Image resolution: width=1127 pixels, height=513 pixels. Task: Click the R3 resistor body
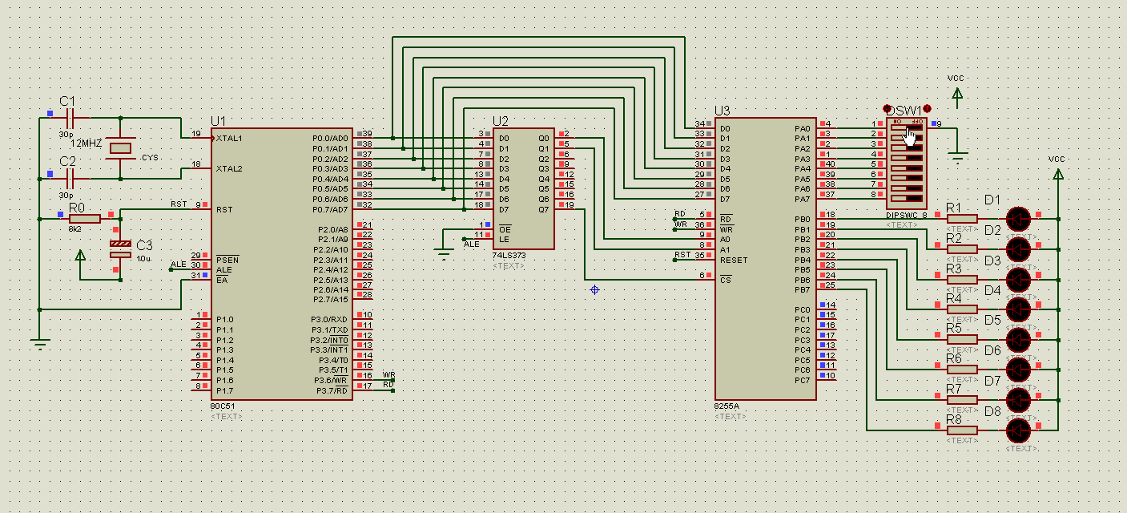tap(962, 279)
